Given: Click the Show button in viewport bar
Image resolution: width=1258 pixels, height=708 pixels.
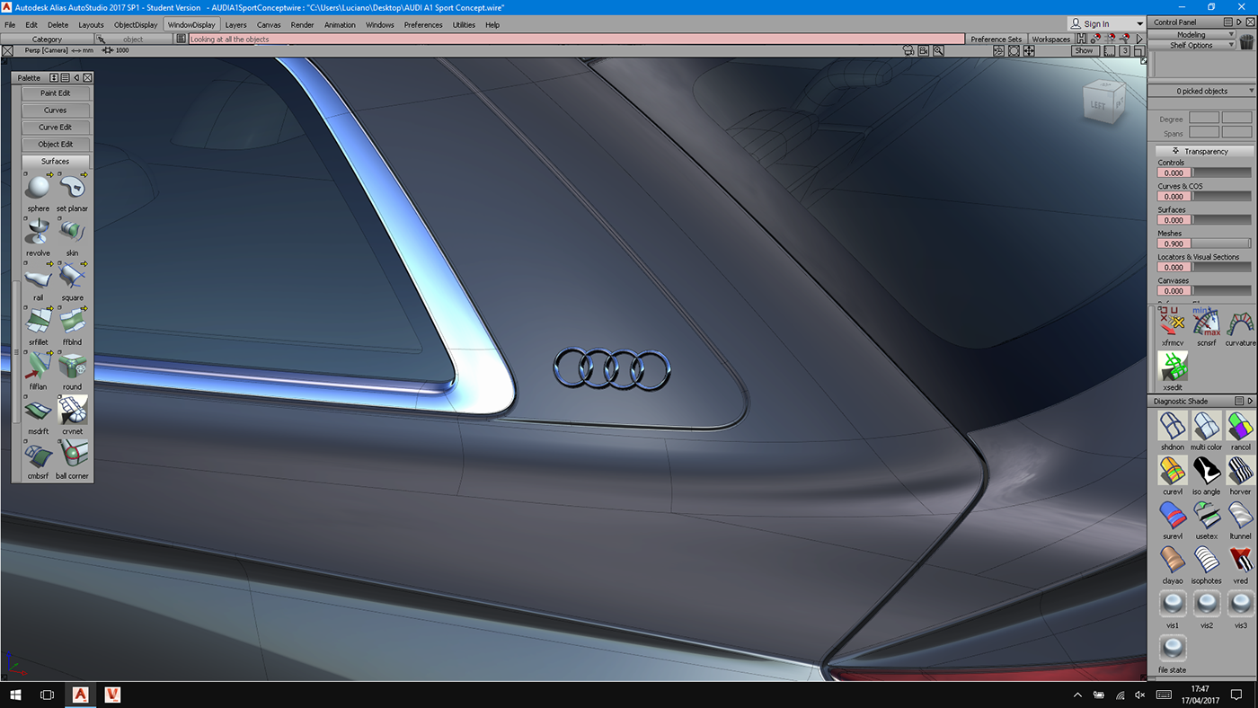Looking at the screenshot, I should click(x=1085, y=51).
